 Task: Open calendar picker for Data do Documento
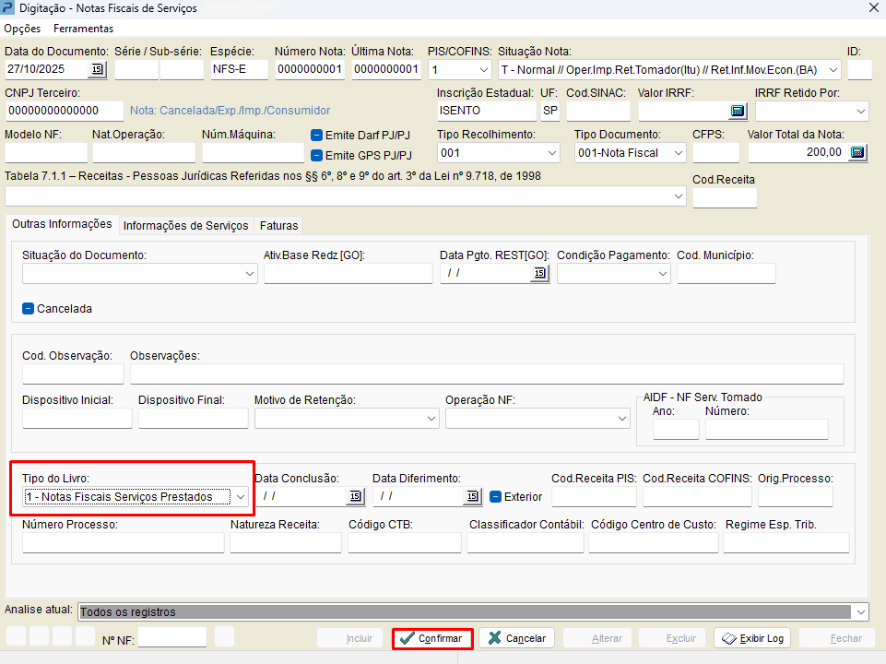97,70
